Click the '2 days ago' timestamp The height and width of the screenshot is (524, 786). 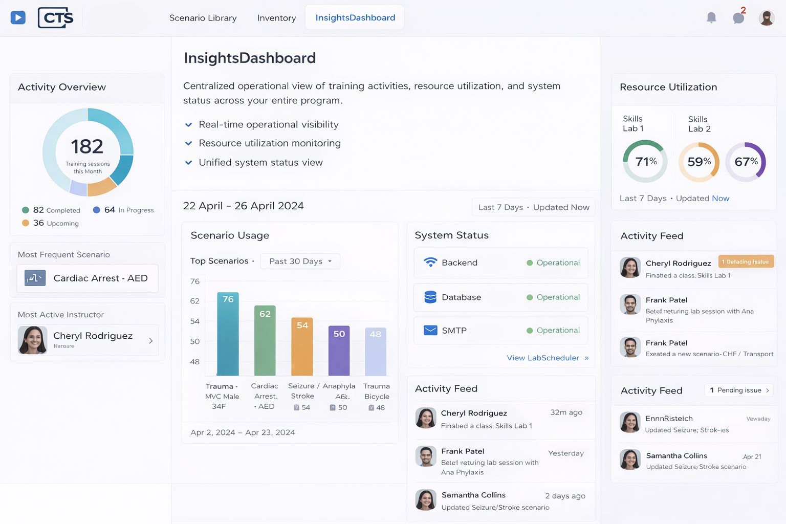(x=565, y=496)
